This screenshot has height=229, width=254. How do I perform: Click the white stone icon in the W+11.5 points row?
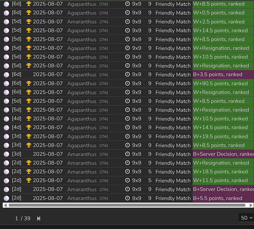pos(6,180)
